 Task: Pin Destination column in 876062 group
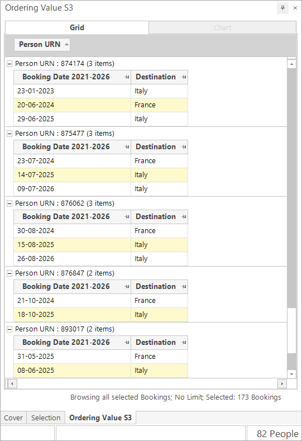point(184,217)
